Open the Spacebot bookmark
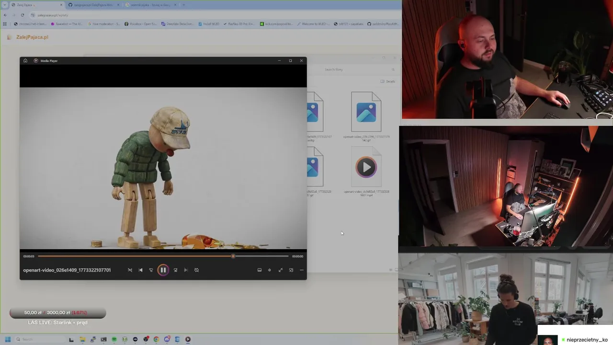Image resolution: width=613 pixels, height=345 pixels. click(66, 23)
